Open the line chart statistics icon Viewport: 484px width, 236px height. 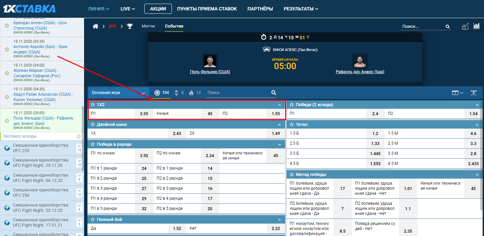[465, 27]
